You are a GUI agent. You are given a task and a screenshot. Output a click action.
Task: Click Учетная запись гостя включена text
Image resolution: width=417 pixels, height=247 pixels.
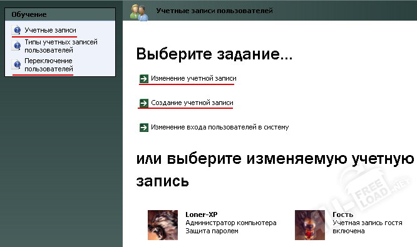(368, 227)
